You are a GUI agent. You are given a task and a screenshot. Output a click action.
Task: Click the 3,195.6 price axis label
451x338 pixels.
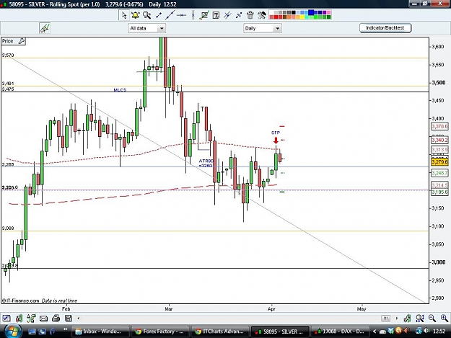[439, 192]
